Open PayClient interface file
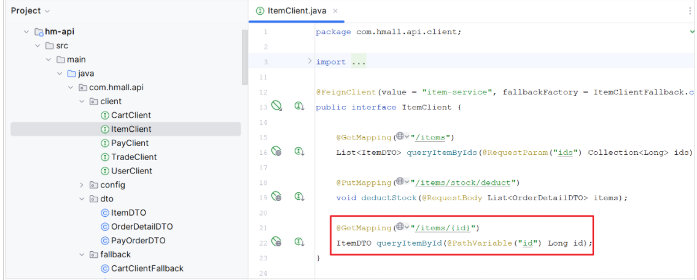This screenshot has height=280, width=697. tap(130, 143)
